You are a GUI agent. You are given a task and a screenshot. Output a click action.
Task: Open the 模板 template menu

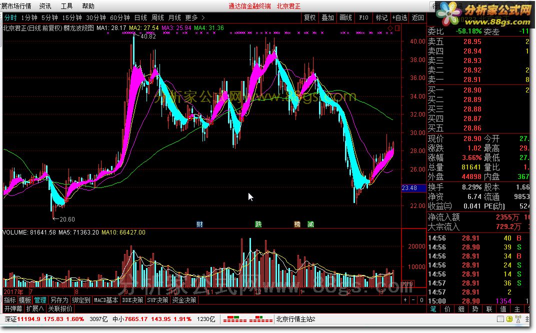point(24,300)
